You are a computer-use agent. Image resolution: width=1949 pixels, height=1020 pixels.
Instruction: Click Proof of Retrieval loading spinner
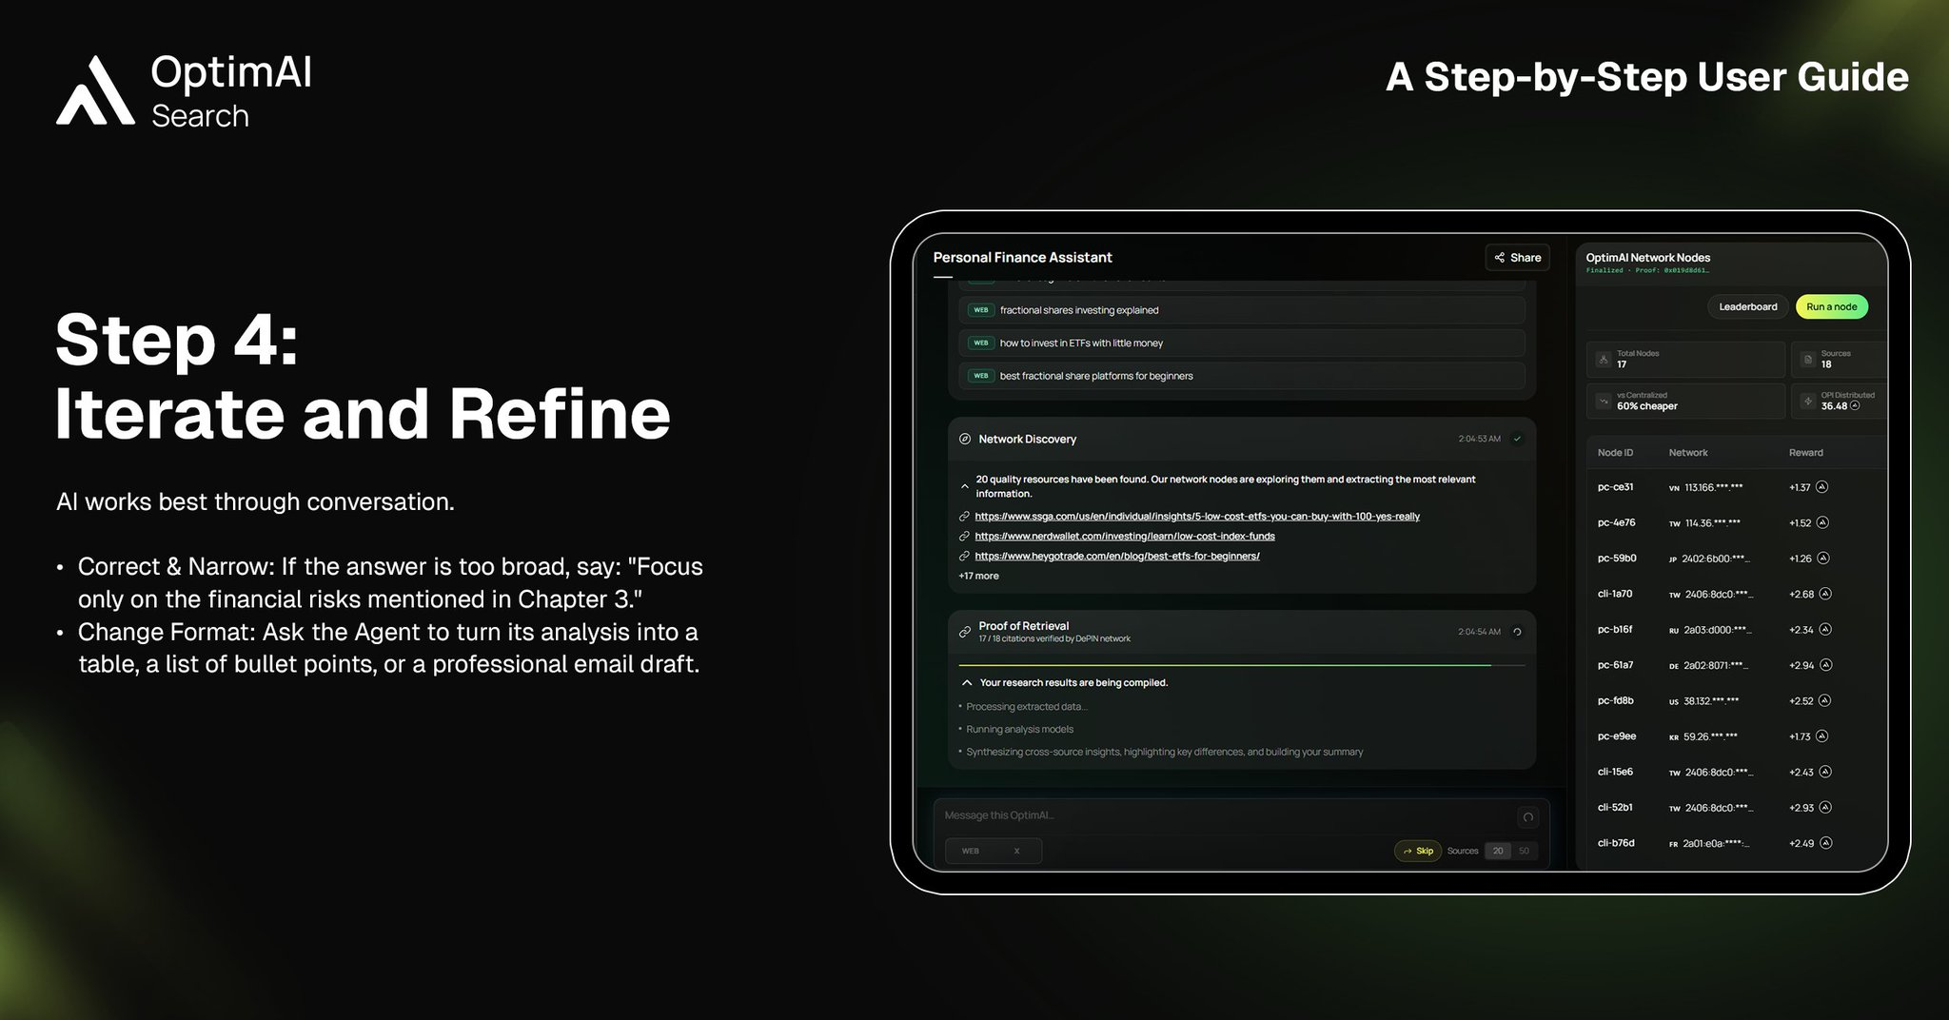[x=1517, y=632]
